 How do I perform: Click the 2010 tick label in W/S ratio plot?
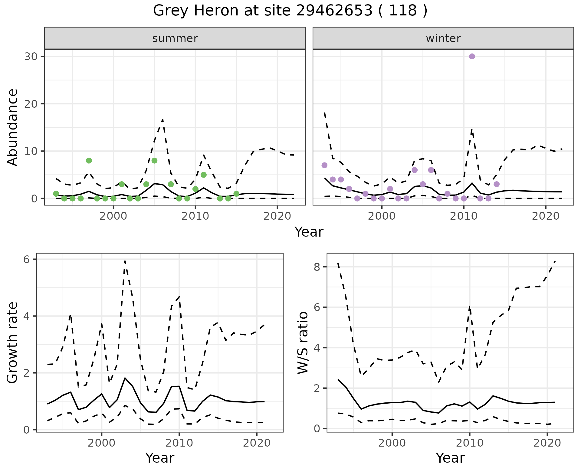coord(469,443)
